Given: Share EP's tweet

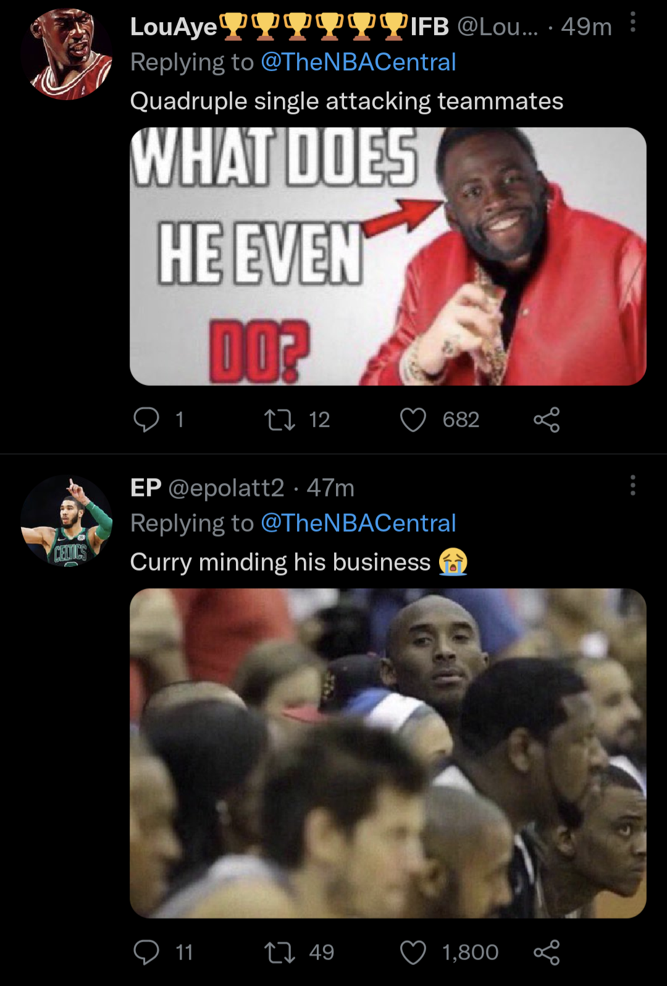Looking at the screenshot, I should [x=547, y=952].
